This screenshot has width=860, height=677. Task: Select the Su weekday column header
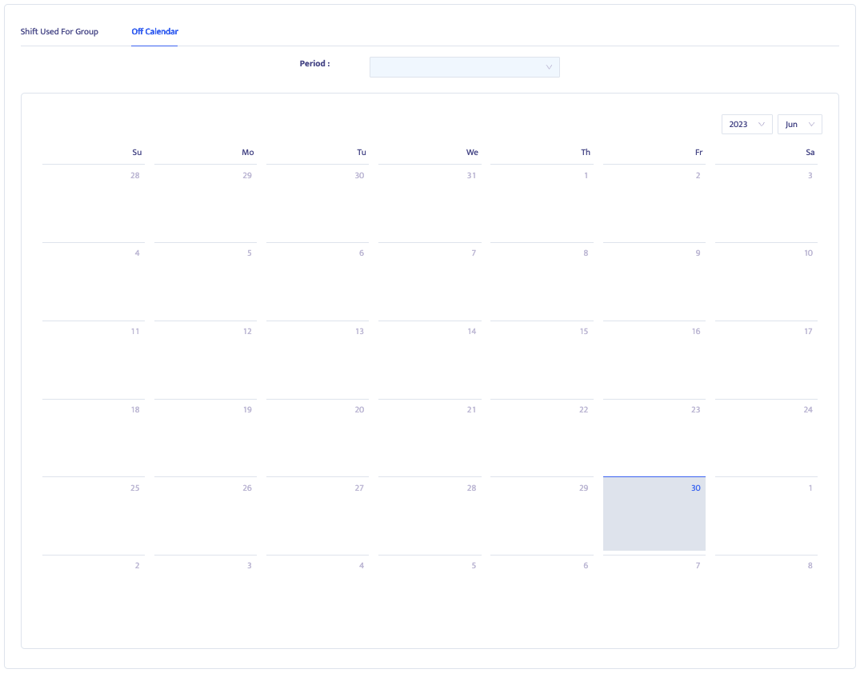[136, 152]
